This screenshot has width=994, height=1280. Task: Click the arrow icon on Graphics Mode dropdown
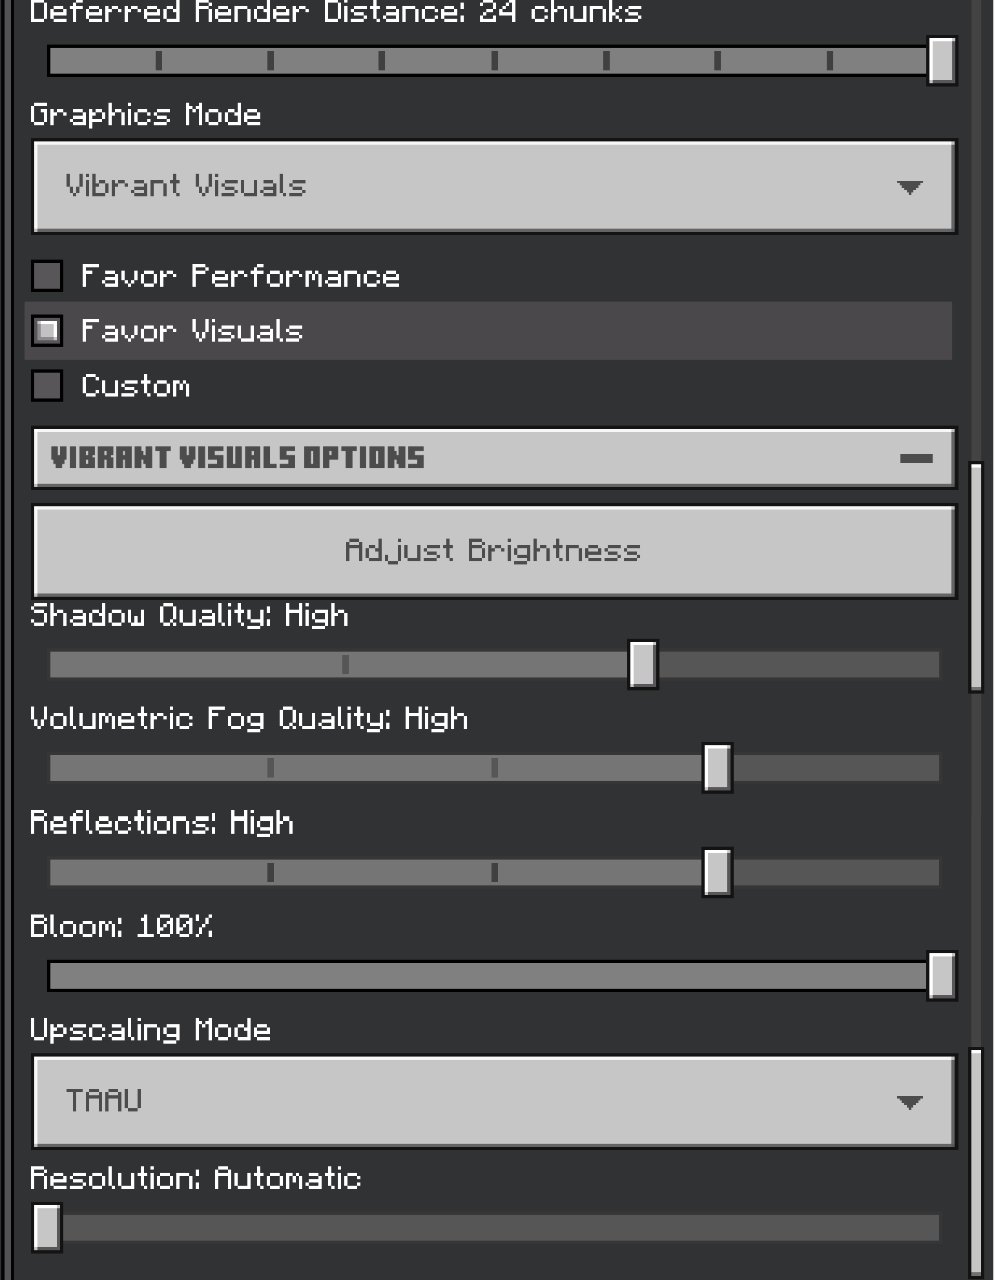pyautogui.click(x=909, y=187)
